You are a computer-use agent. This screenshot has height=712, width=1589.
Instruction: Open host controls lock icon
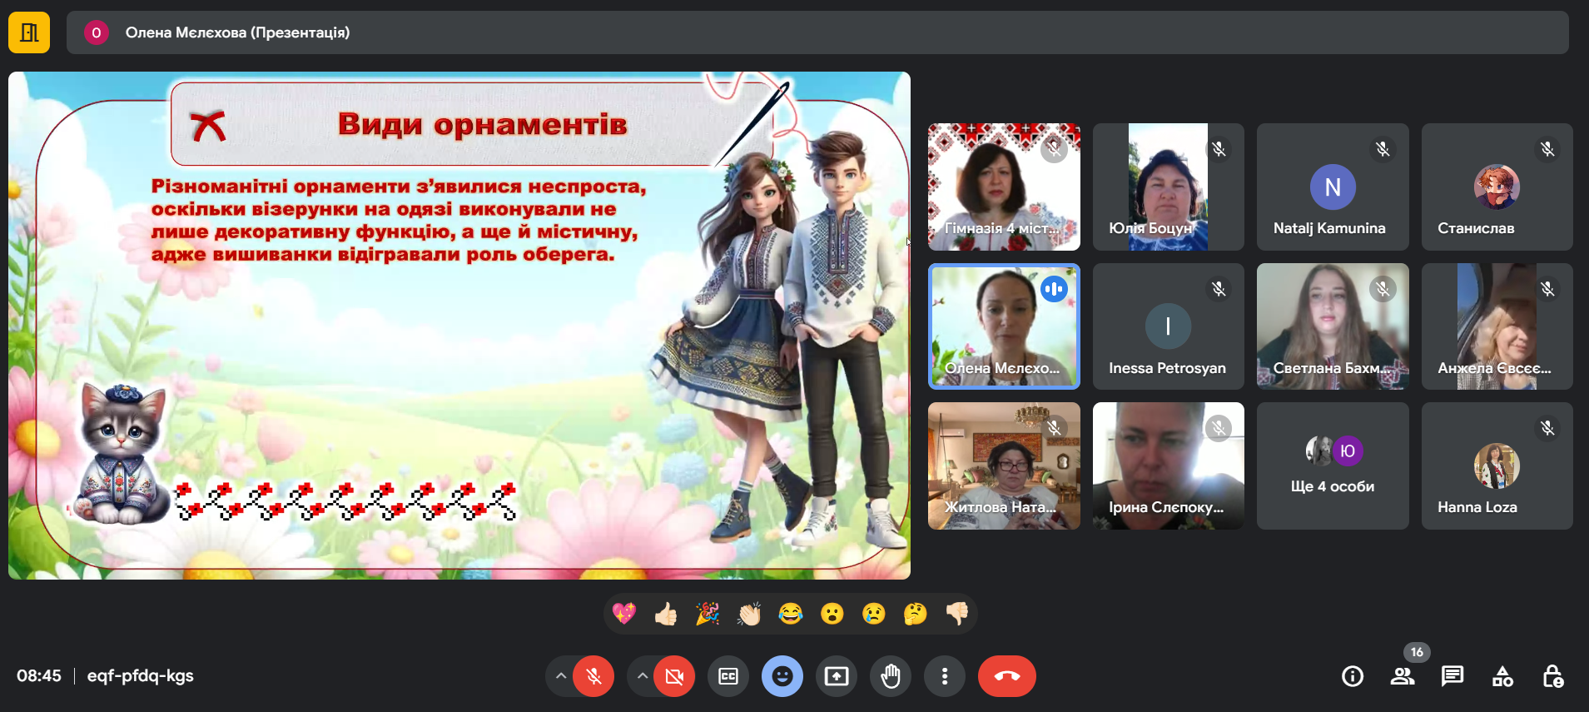pos(1552,676)
